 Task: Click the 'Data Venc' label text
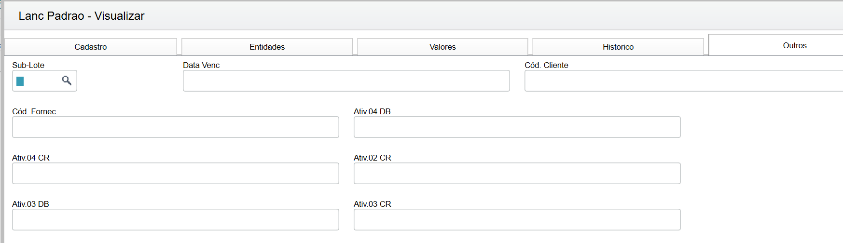coord(201,65)
